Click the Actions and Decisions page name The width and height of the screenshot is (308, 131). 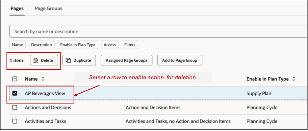point(48,107)
